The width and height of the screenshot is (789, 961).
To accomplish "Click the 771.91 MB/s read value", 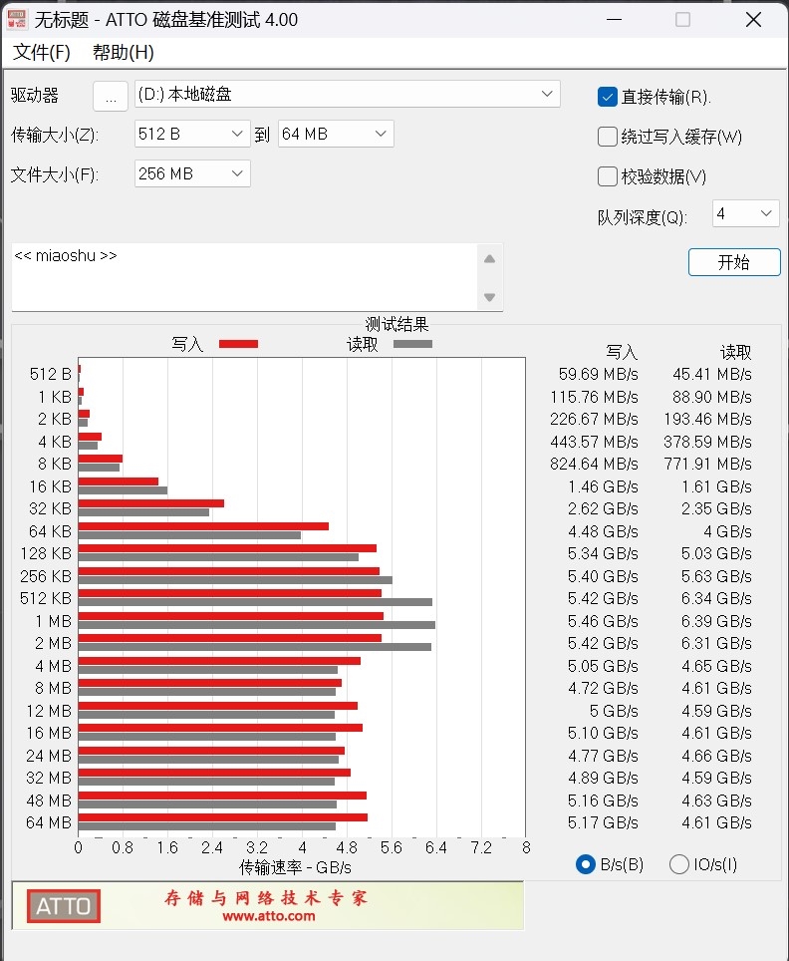I will click(707, 464).
